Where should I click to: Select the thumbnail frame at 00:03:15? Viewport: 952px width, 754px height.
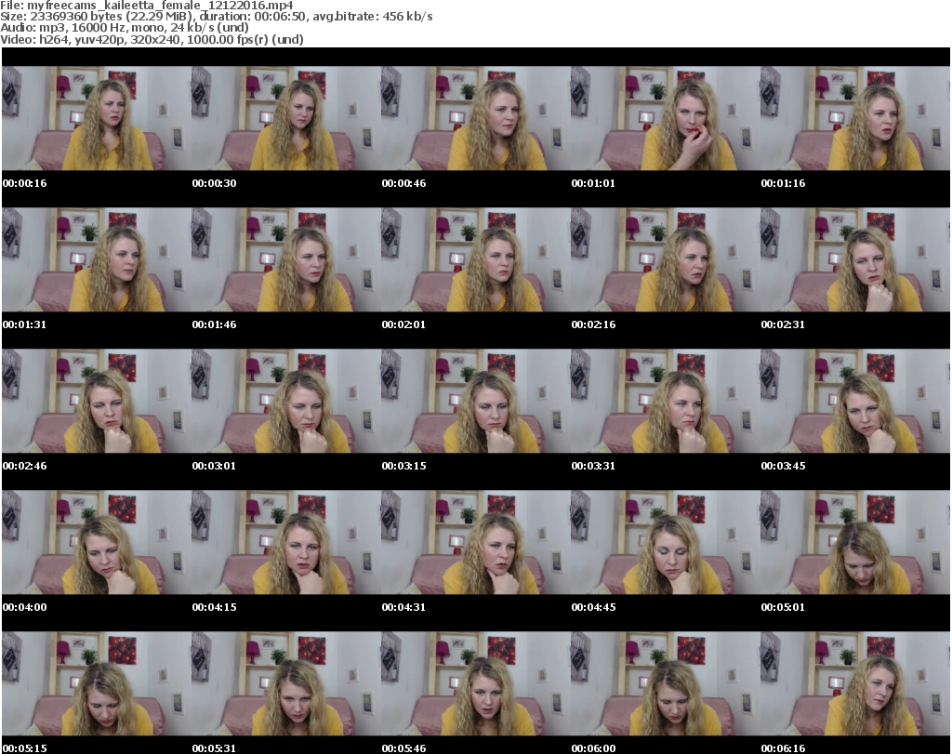475,401
